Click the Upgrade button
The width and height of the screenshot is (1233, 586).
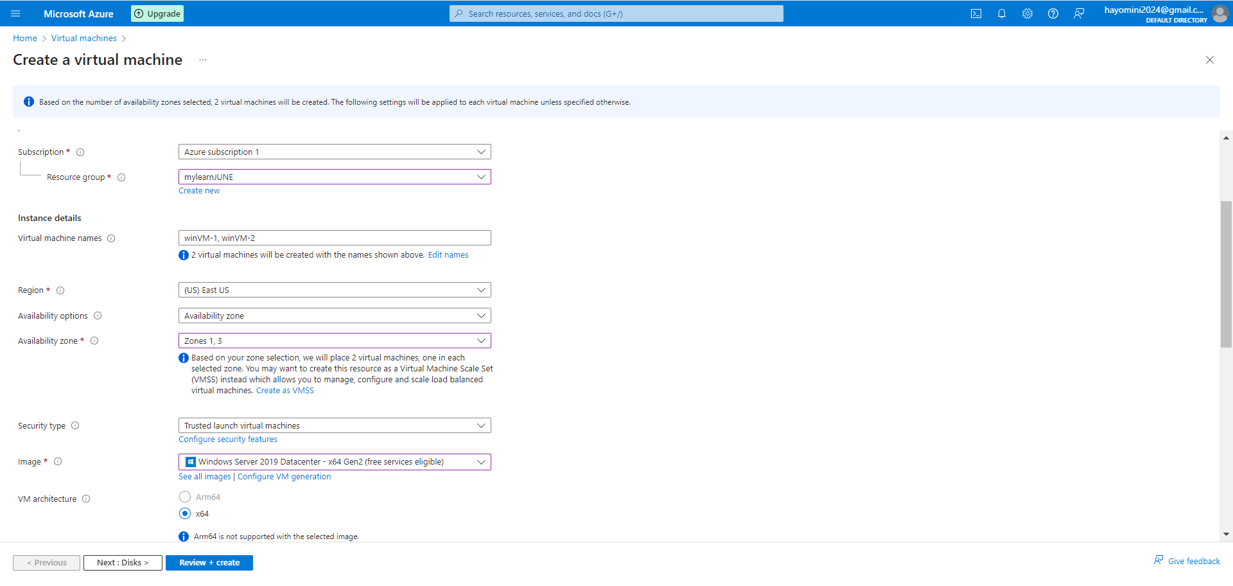157,13
